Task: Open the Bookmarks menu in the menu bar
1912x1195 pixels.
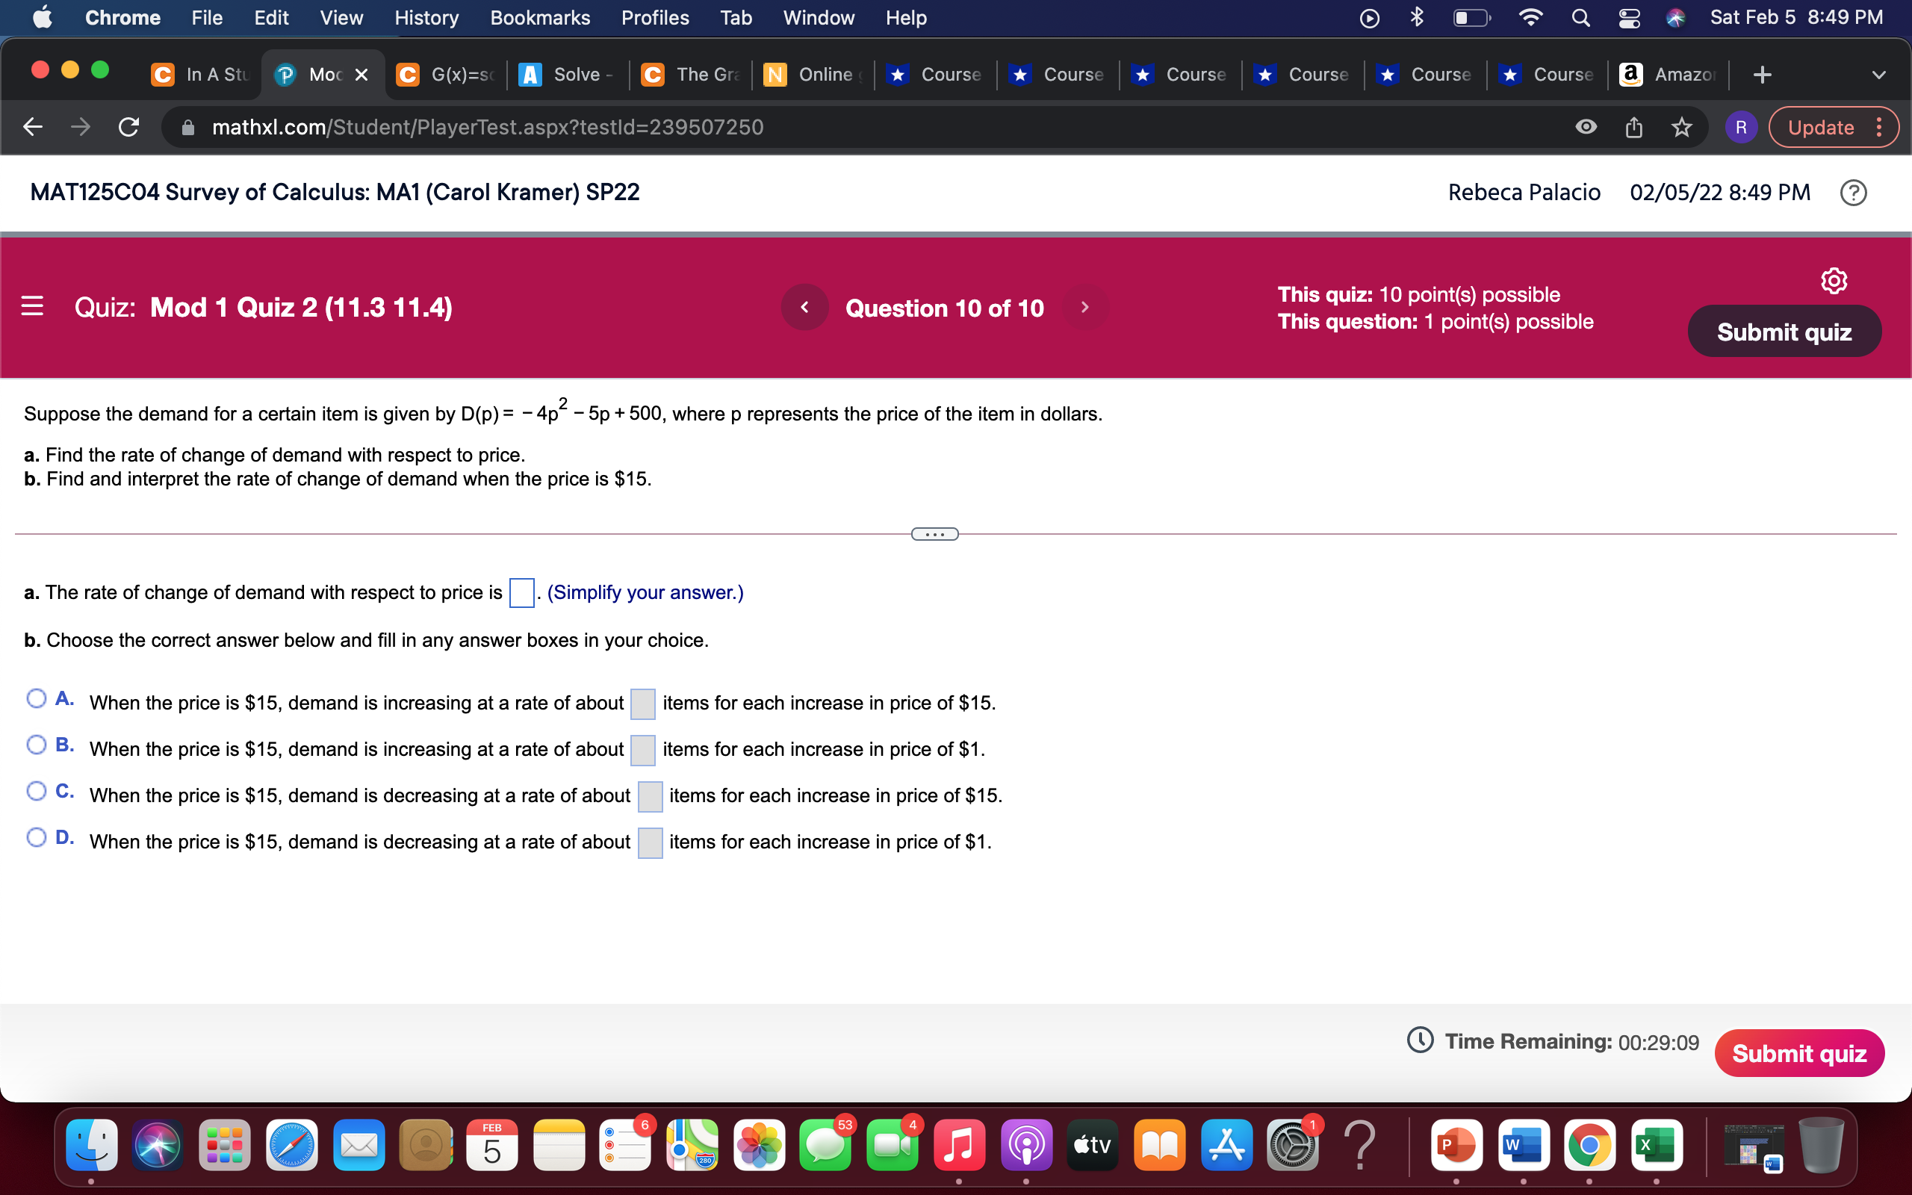Action: pyautogui.click(x=540, y=17)
